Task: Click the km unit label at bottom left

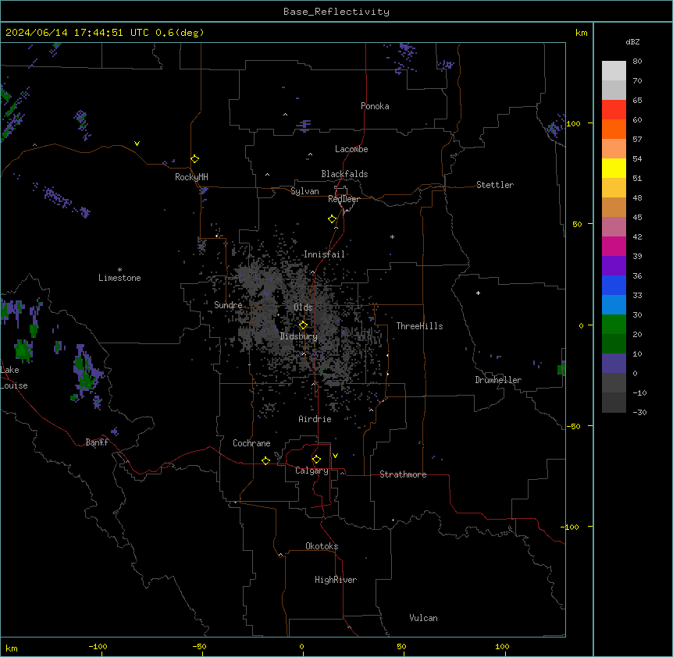Action: pos(11,648)
